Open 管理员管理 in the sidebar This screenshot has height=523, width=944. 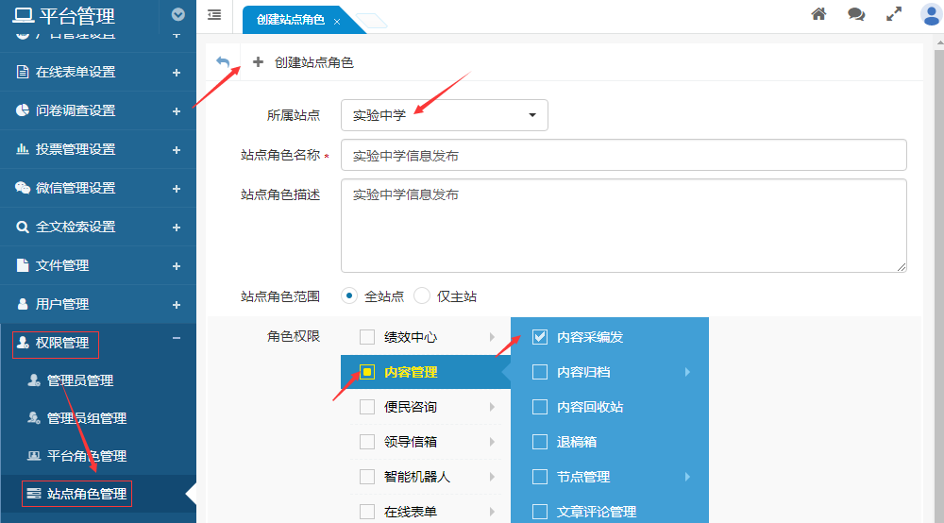tap(80, 380)
